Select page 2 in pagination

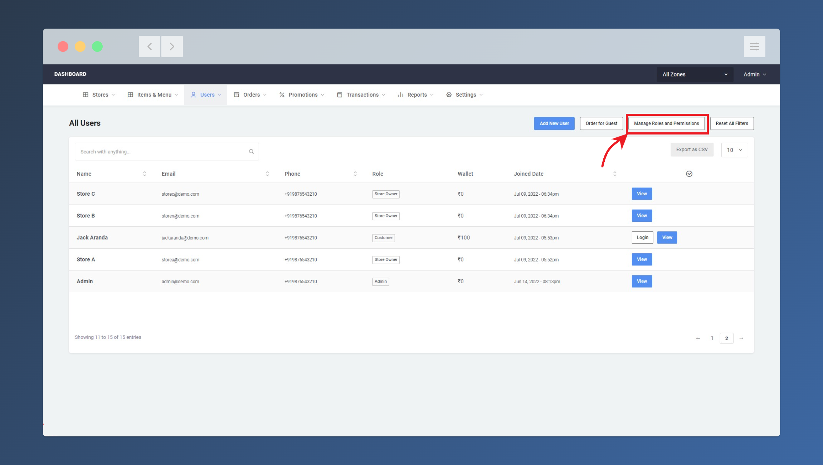(x=727, y=338)
